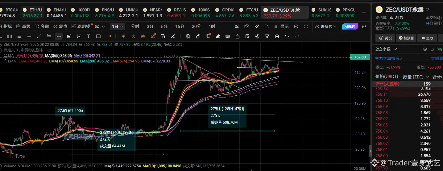Open chart settings hexagon icon
443x171 pixels.
[296, 27]
